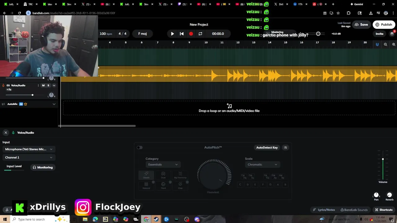The width and height of the screenshot is (397, 223).
Task: Change the 100 bpm tempo value
Action: (106, 34)
